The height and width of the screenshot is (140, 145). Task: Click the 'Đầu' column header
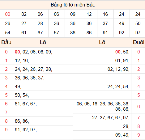[6, 42]
